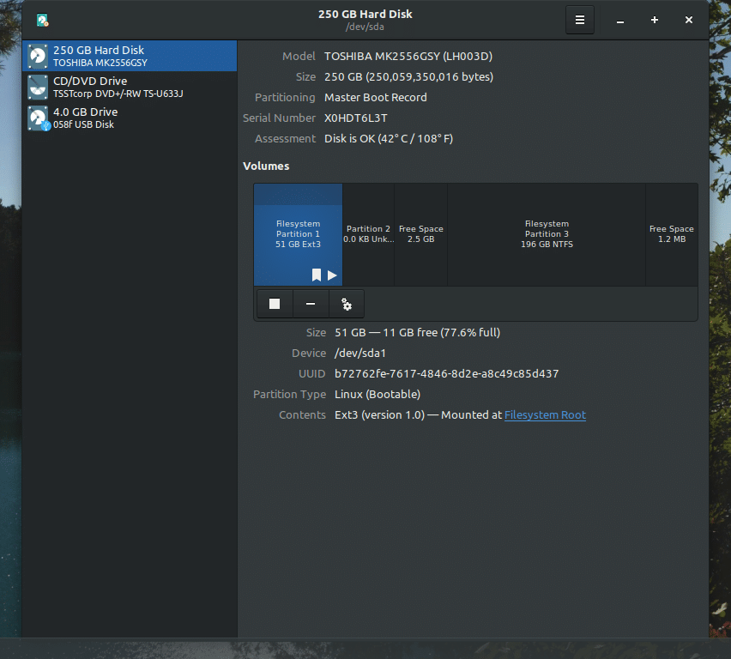
Task: Unmount the selected partition with stop button
Action: tap(275, 304)
